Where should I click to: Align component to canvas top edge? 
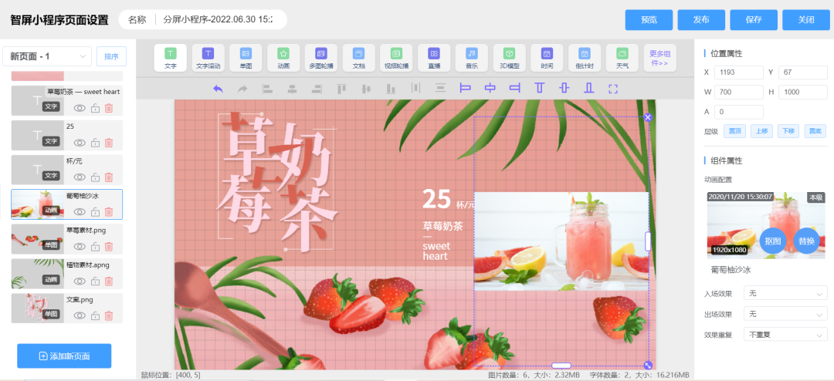pos(539,88)
